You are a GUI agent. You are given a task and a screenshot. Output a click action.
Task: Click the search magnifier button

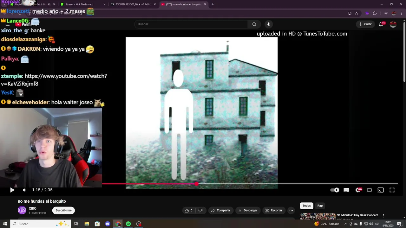(x=254, y=24)
